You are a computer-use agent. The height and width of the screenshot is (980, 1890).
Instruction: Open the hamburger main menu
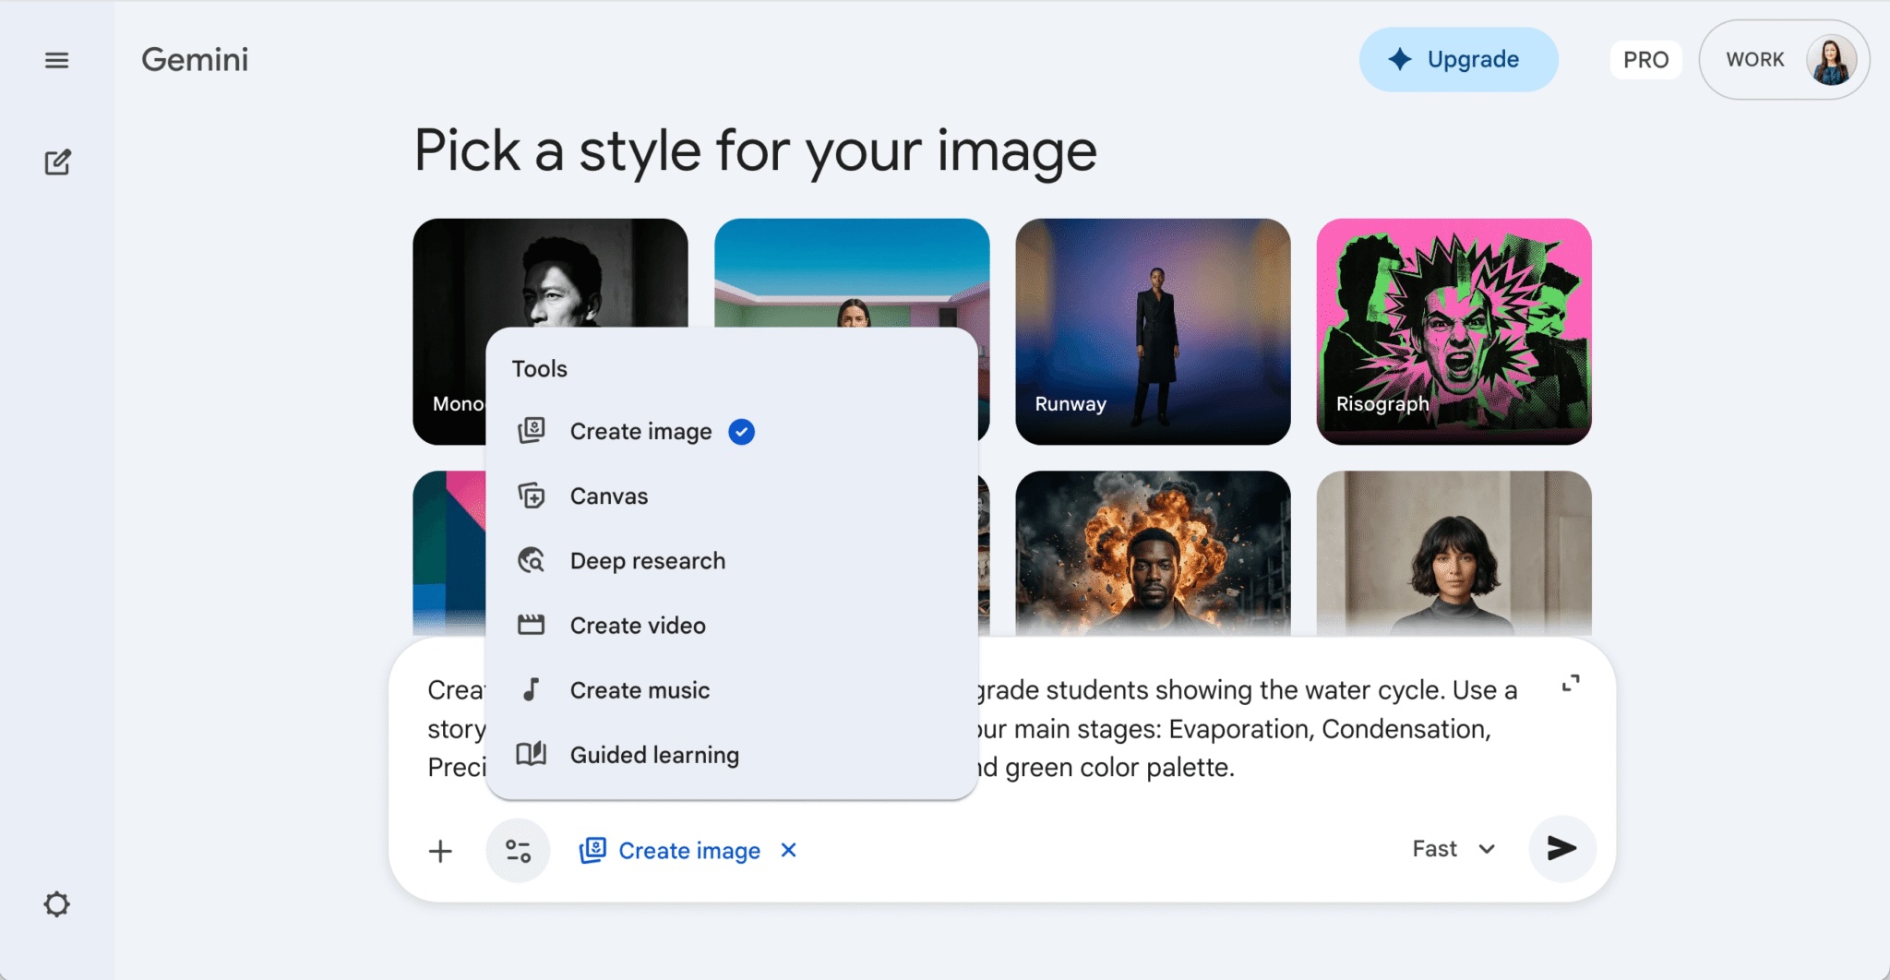pyautogui.click(x=56, y=61)
